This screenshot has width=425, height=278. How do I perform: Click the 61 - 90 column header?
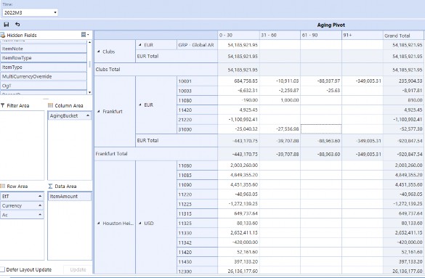(321, 35)
